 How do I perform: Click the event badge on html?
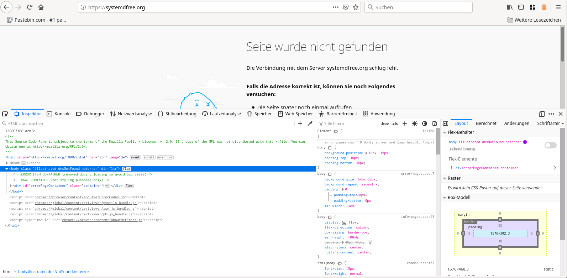pyautogui.click(x=135, y=157)
